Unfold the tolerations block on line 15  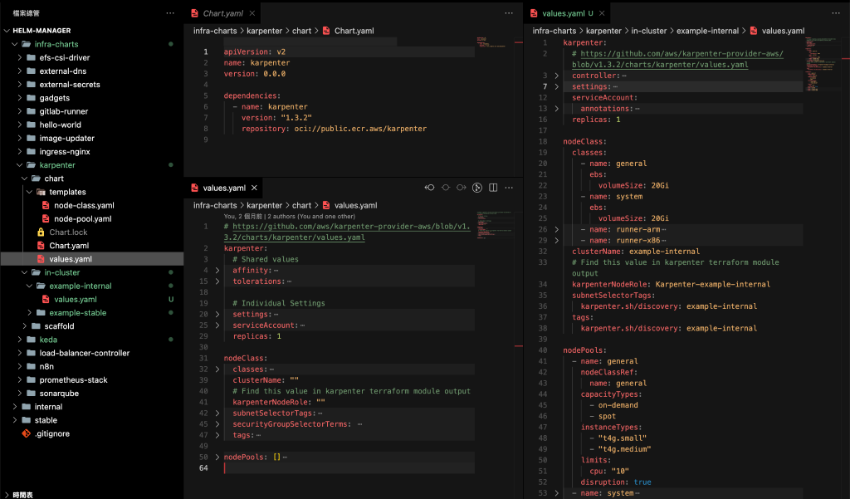click(x=217, y=281)
